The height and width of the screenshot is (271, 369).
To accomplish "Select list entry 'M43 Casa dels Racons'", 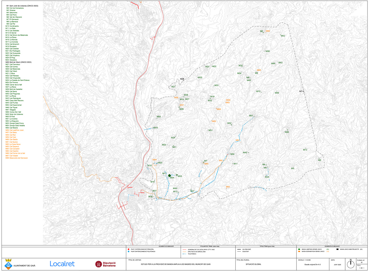I will (x=15, y=101).
